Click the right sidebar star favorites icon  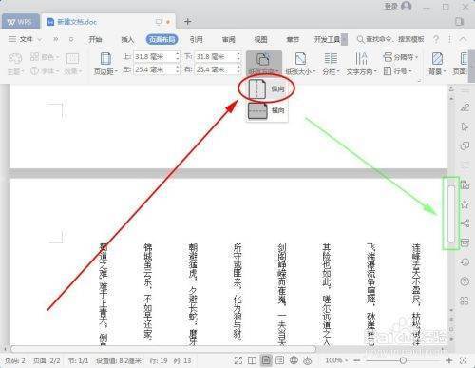coord(465,204)
